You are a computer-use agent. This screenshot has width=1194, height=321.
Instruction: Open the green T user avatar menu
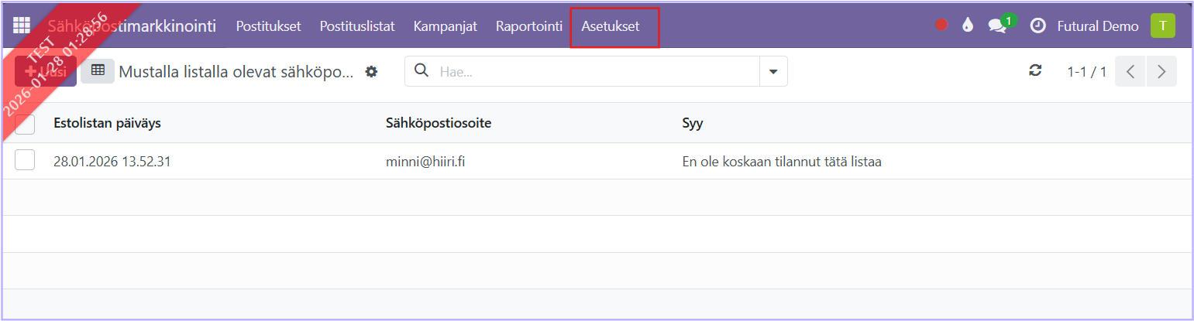1162,26
